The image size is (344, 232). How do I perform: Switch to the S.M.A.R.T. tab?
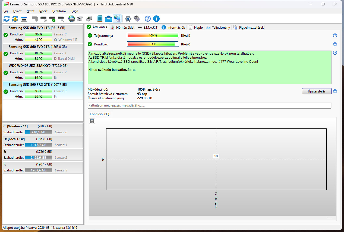[148, 27]
